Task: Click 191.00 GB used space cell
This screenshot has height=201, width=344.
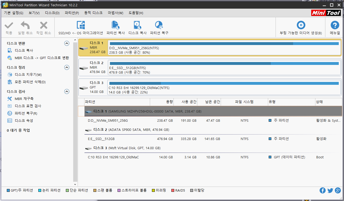Action: [x=188, y=121]
